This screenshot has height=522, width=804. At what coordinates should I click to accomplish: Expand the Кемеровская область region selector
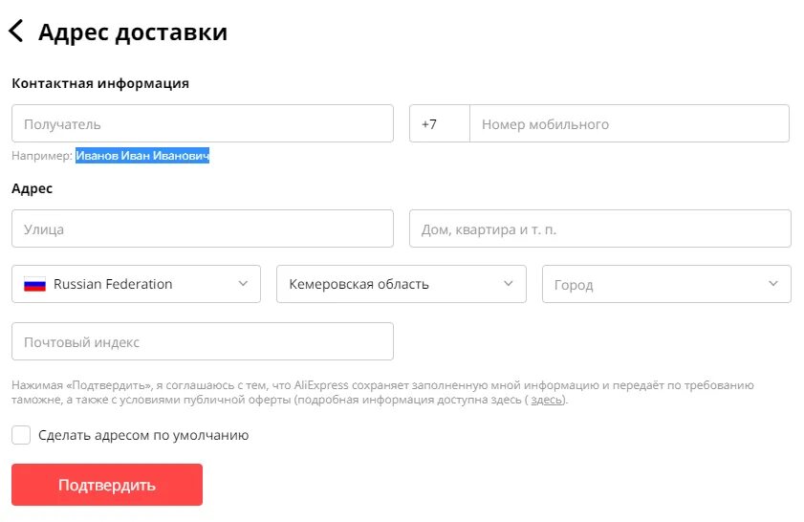coord(401,284)
